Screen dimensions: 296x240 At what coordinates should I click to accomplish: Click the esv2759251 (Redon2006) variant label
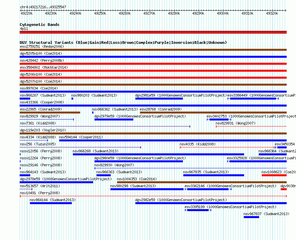point(42,46)
